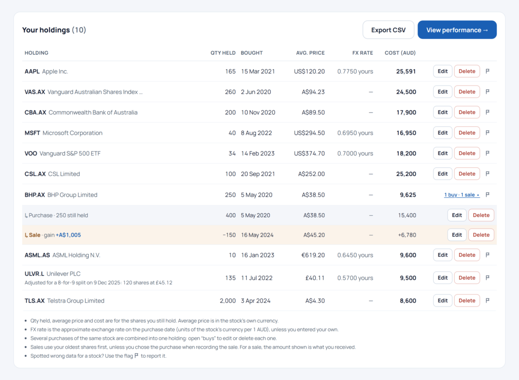Flag wrong data for AAPL row
This screenshot has height=380, width=519.
point(488,71)
